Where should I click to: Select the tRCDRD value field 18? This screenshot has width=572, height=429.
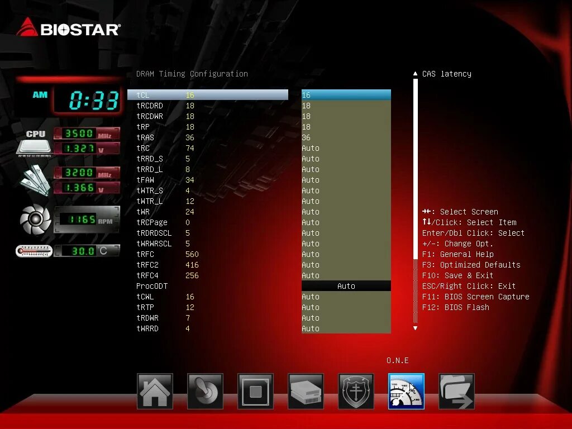click(x=346, y=106)
